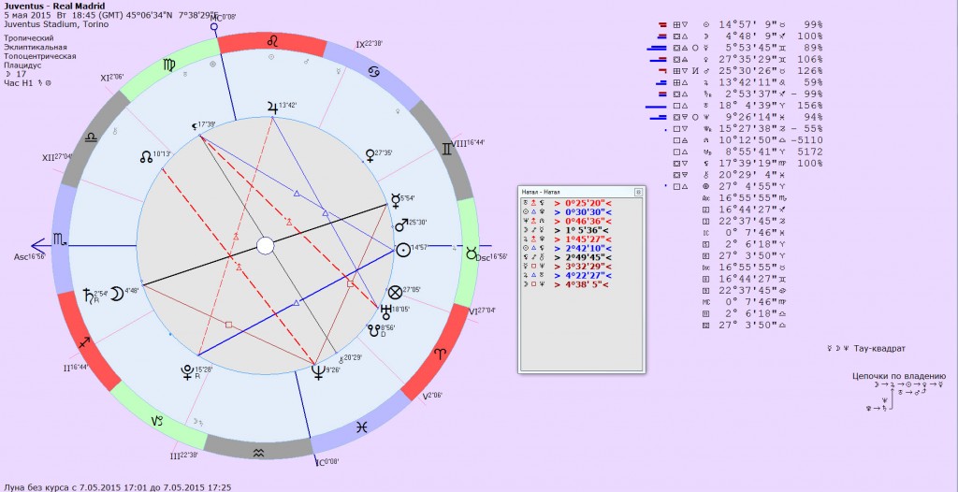The height and width of the screenshot is (492, 958).
Task: Click the Gemini sign on the zodiac ring
Action: [447, 149]
